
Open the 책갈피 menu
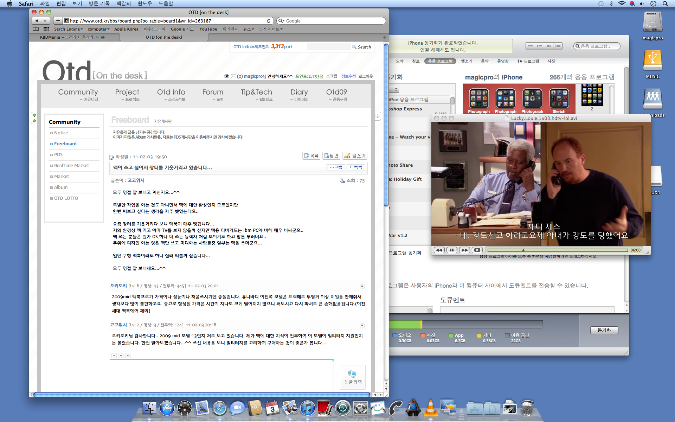(x=123, y=4)
